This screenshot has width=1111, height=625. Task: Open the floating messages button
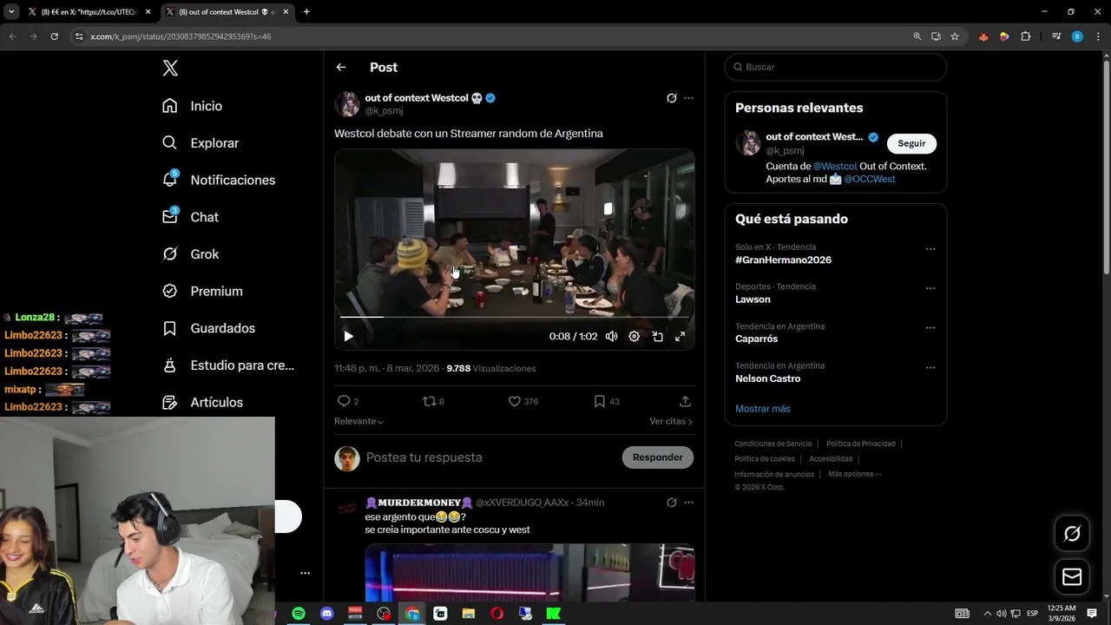tap(1072, 577)
